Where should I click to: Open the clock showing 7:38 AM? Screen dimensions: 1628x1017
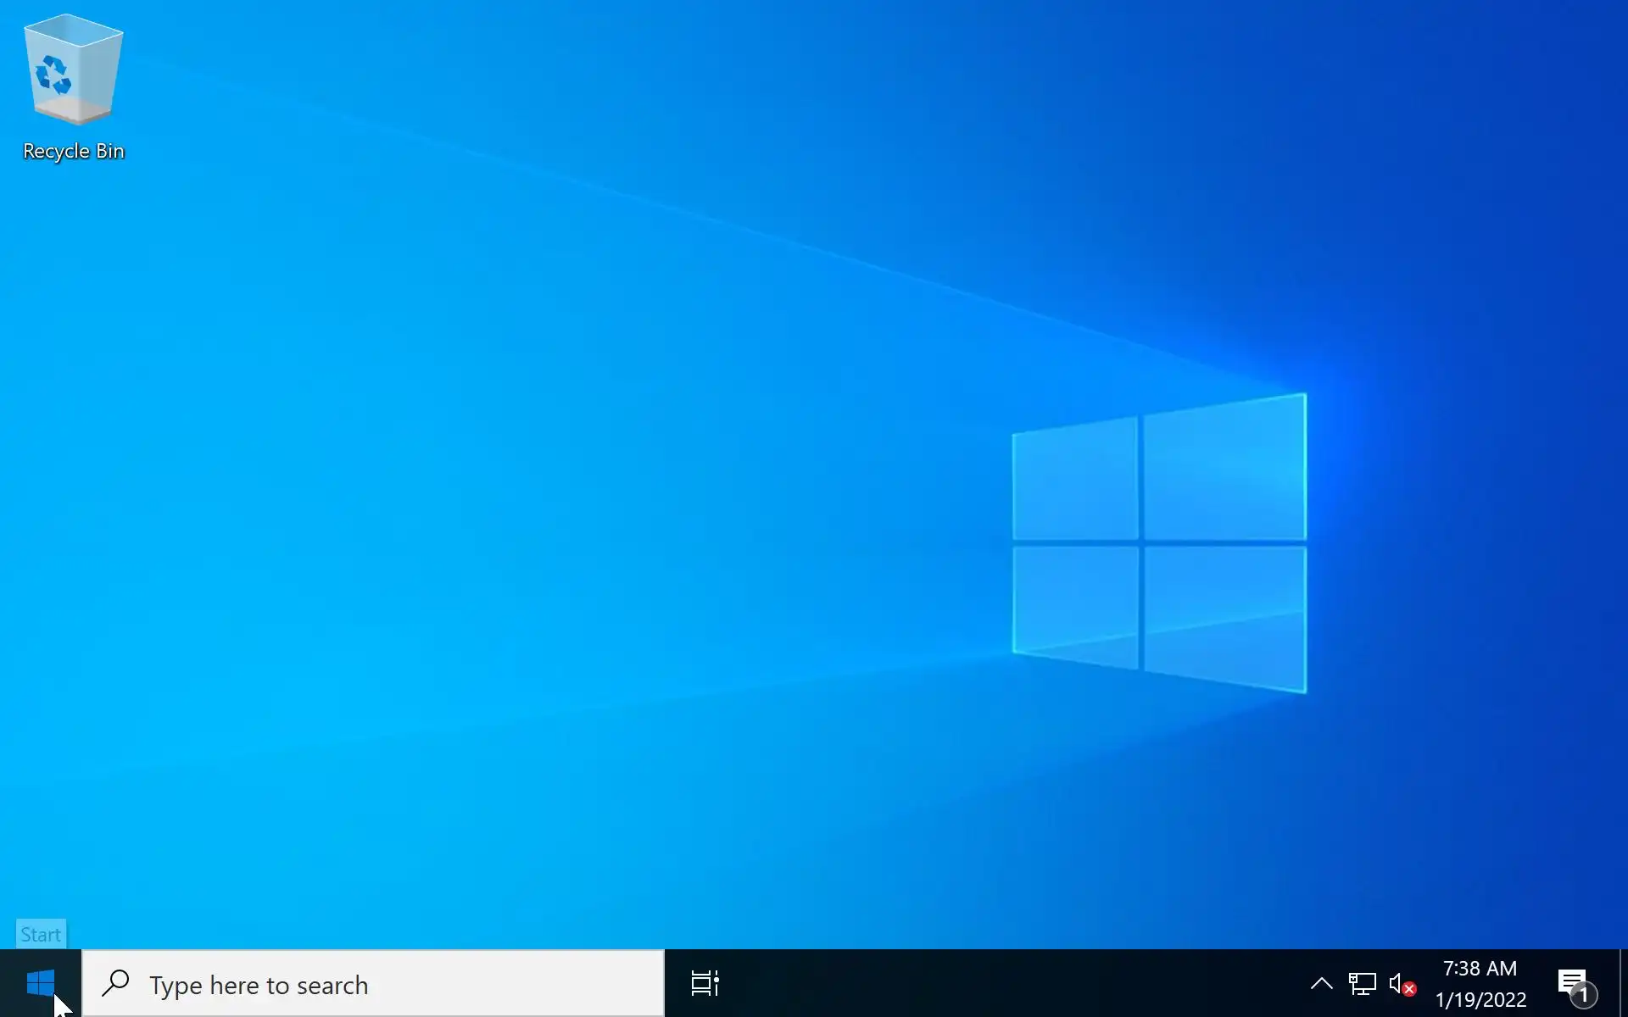(x=1480, y=969)
